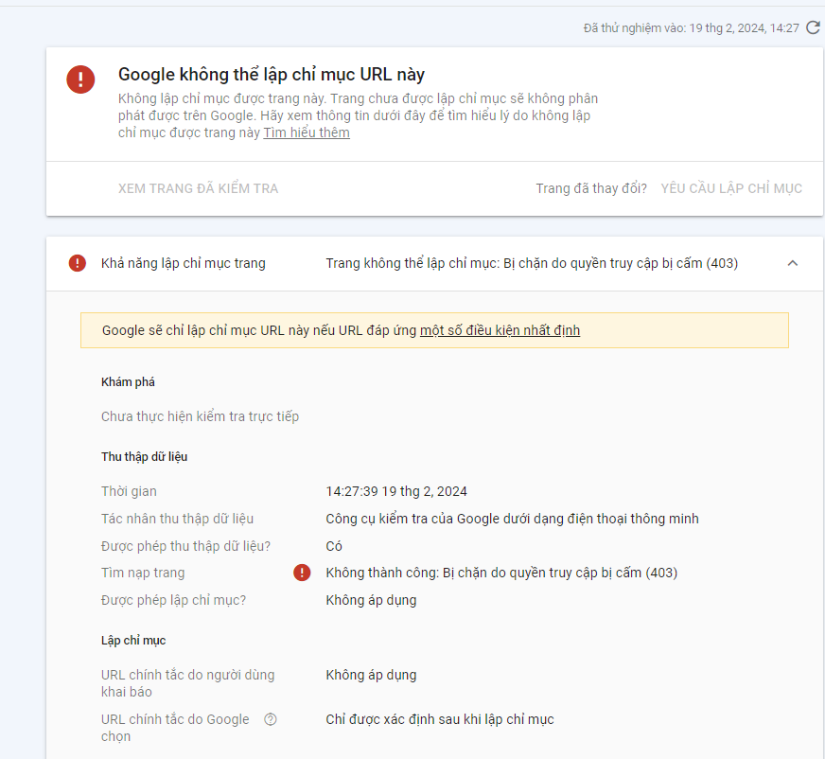Click the Tác nhân thu thập dữ liệu value

pos(512,519)
